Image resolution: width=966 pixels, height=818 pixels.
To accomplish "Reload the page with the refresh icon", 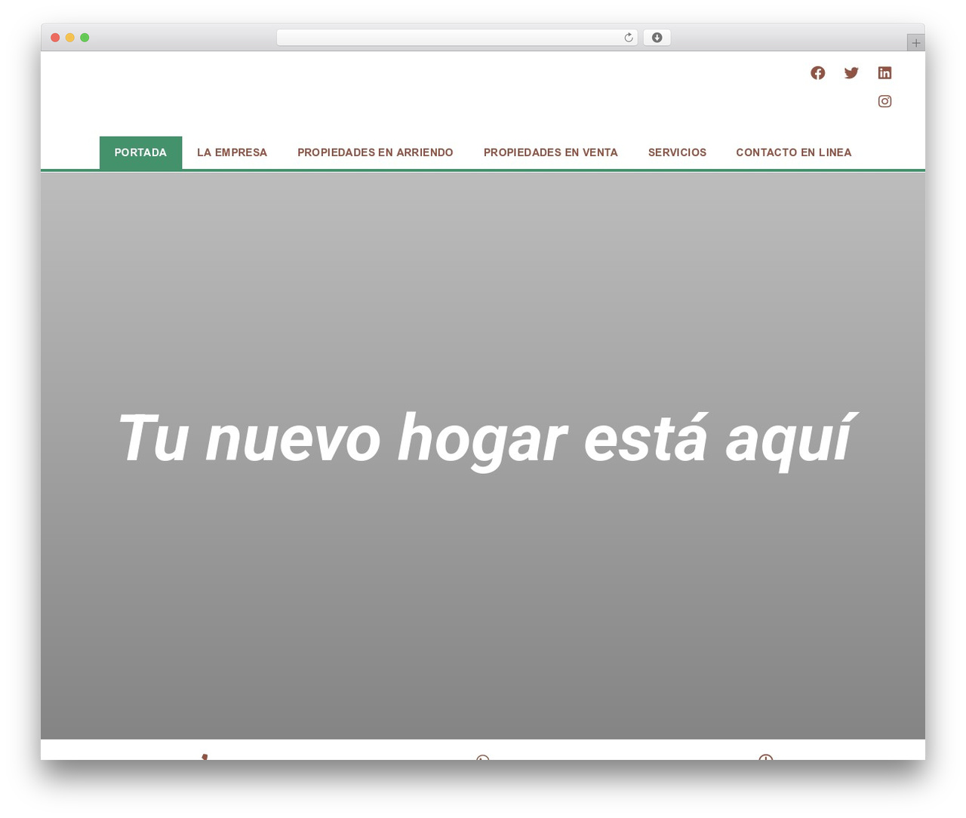I will click(x=628, y=38).
